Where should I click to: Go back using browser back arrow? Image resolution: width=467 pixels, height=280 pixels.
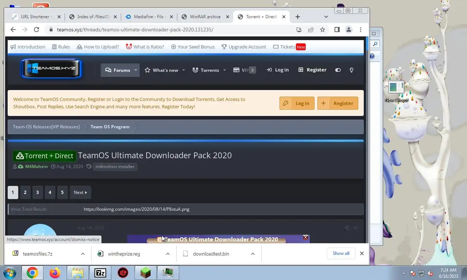point(13,30)
